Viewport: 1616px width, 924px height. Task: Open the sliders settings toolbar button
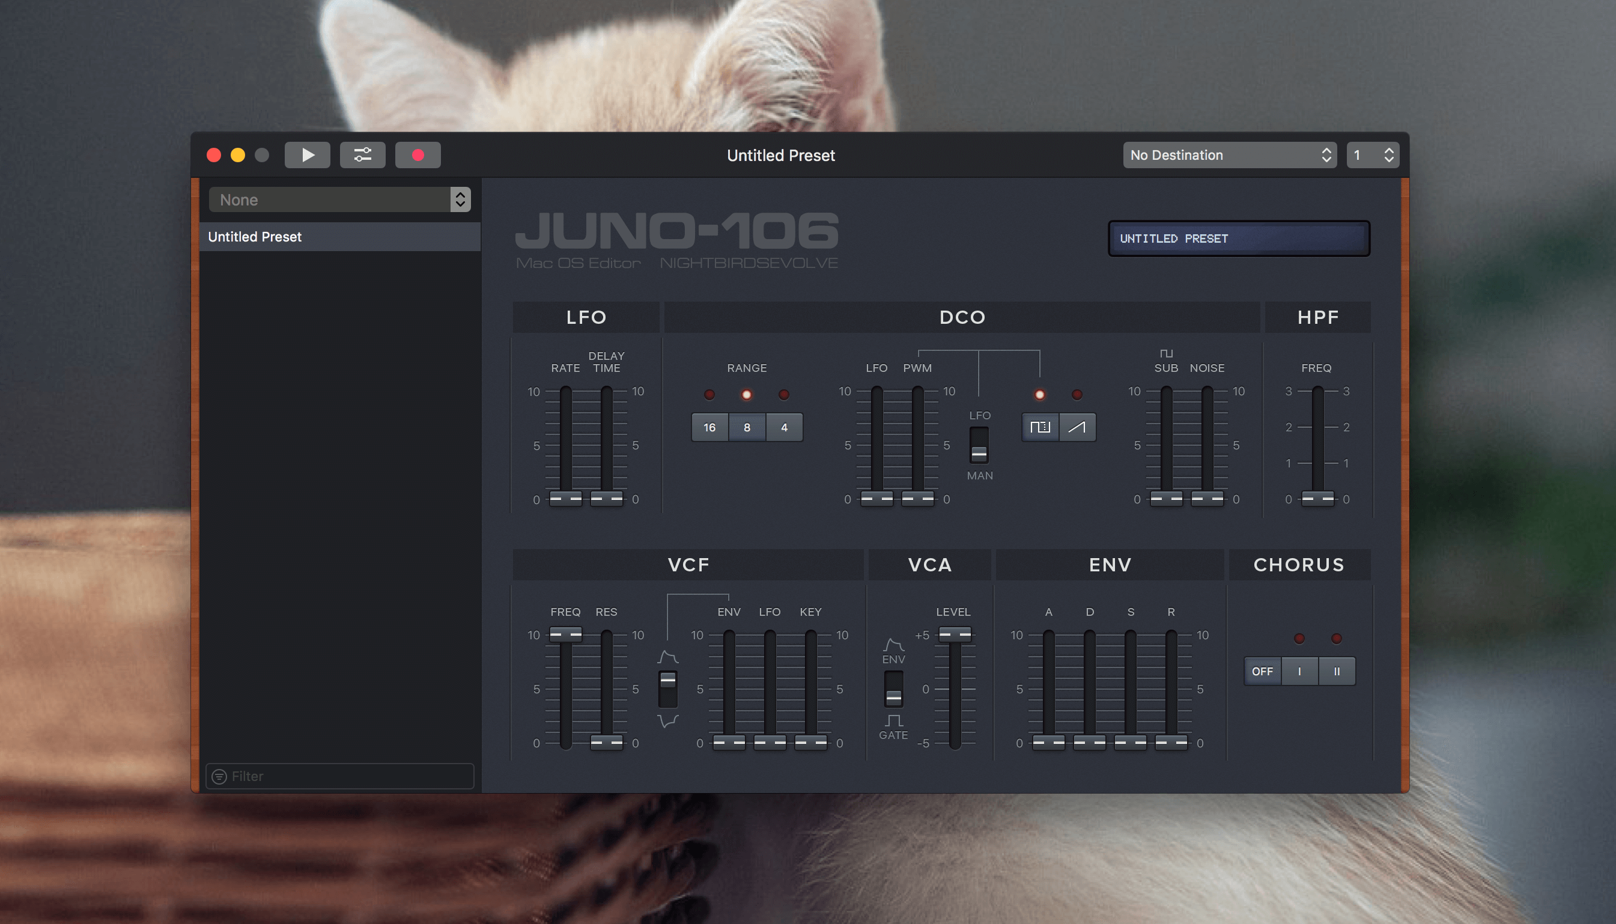pos(362,155)
